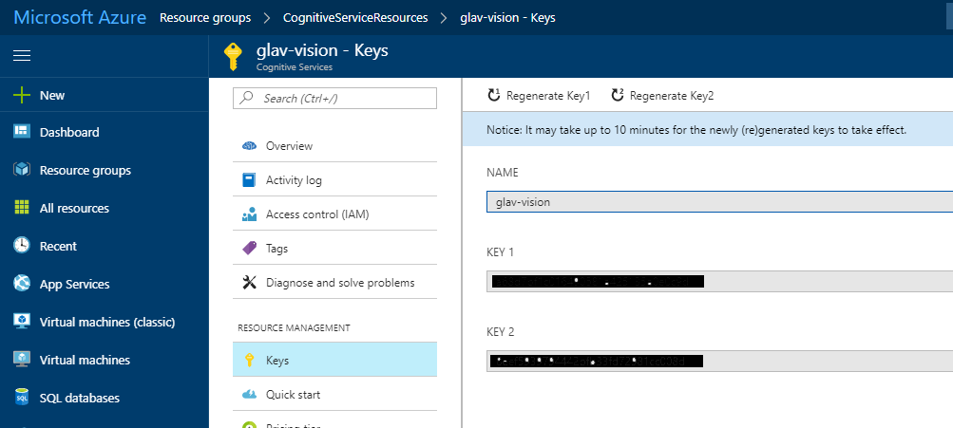Click CognitiveServiceResources breadcrumb link
The height and width of the screenshot is (428, 953).
(355, 18)
